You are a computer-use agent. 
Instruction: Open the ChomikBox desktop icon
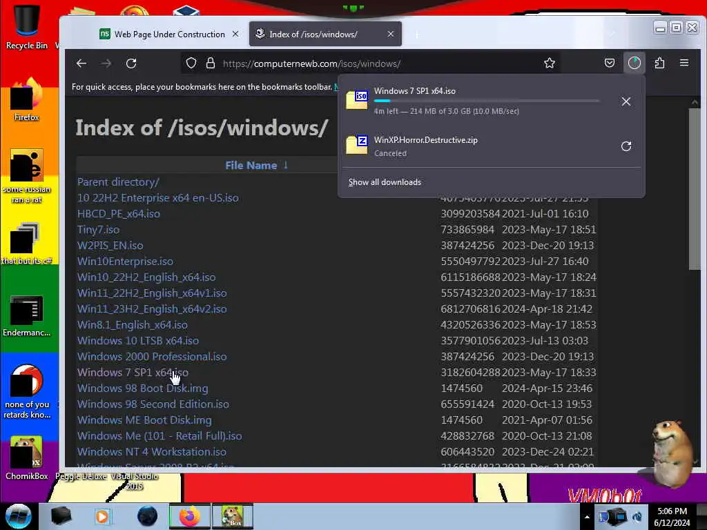point(27,458)
